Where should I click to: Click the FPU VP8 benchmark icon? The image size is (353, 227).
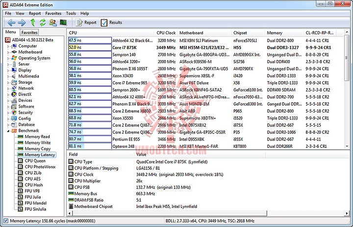(x=21, y=191)
